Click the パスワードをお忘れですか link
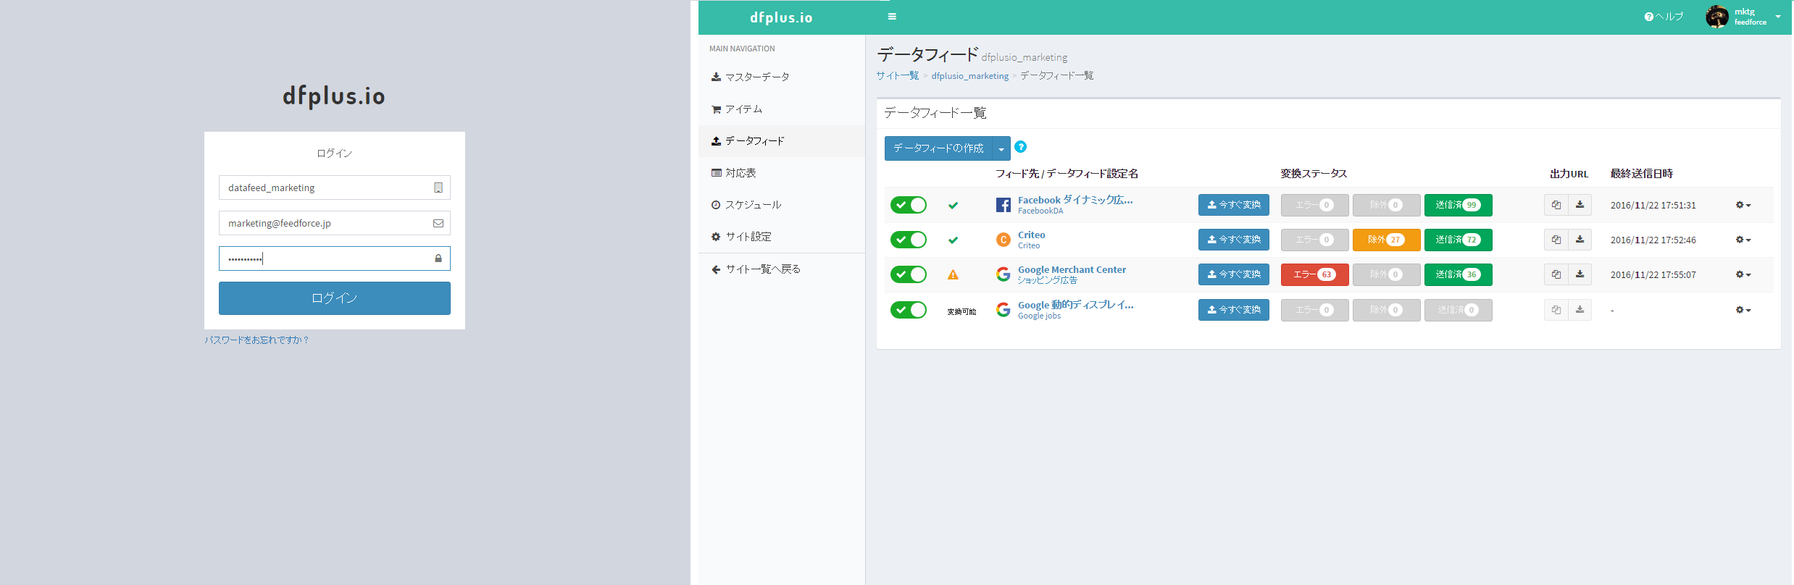1794x585 pixels. click(256, 340)
